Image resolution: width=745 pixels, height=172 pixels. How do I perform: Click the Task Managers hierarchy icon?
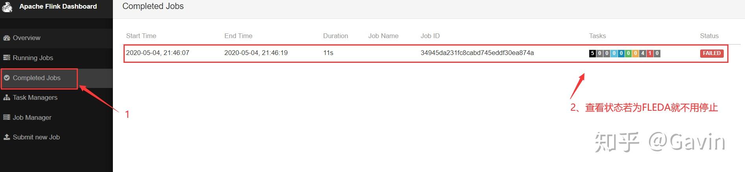7,98
